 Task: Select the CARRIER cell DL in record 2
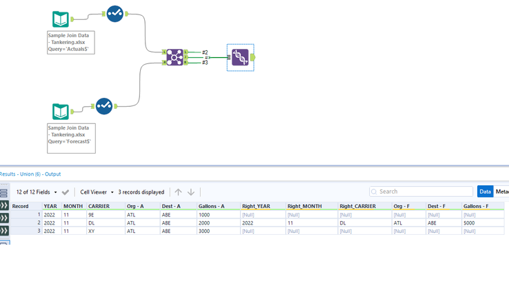point(106,223)
